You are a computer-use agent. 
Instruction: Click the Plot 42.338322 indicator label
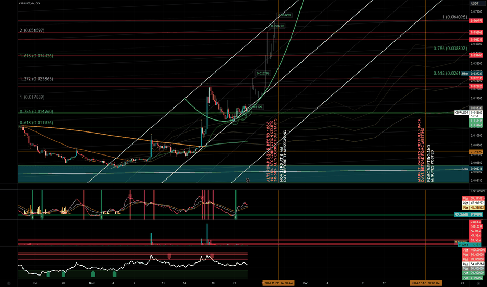coord(473,208)
